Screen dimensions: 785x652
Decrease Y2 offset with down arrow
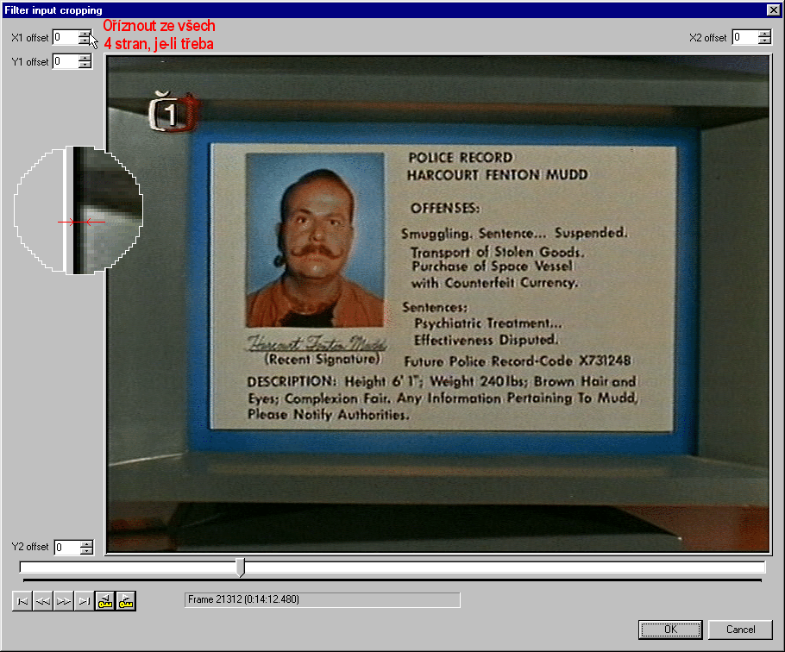click(86, 550)
